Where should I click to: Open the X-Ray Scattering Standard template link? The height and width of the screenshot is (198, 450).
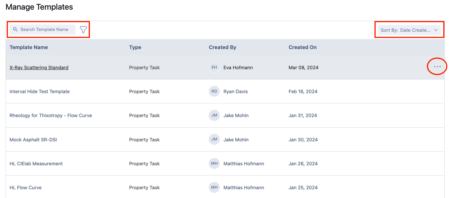tap(39, 67)
